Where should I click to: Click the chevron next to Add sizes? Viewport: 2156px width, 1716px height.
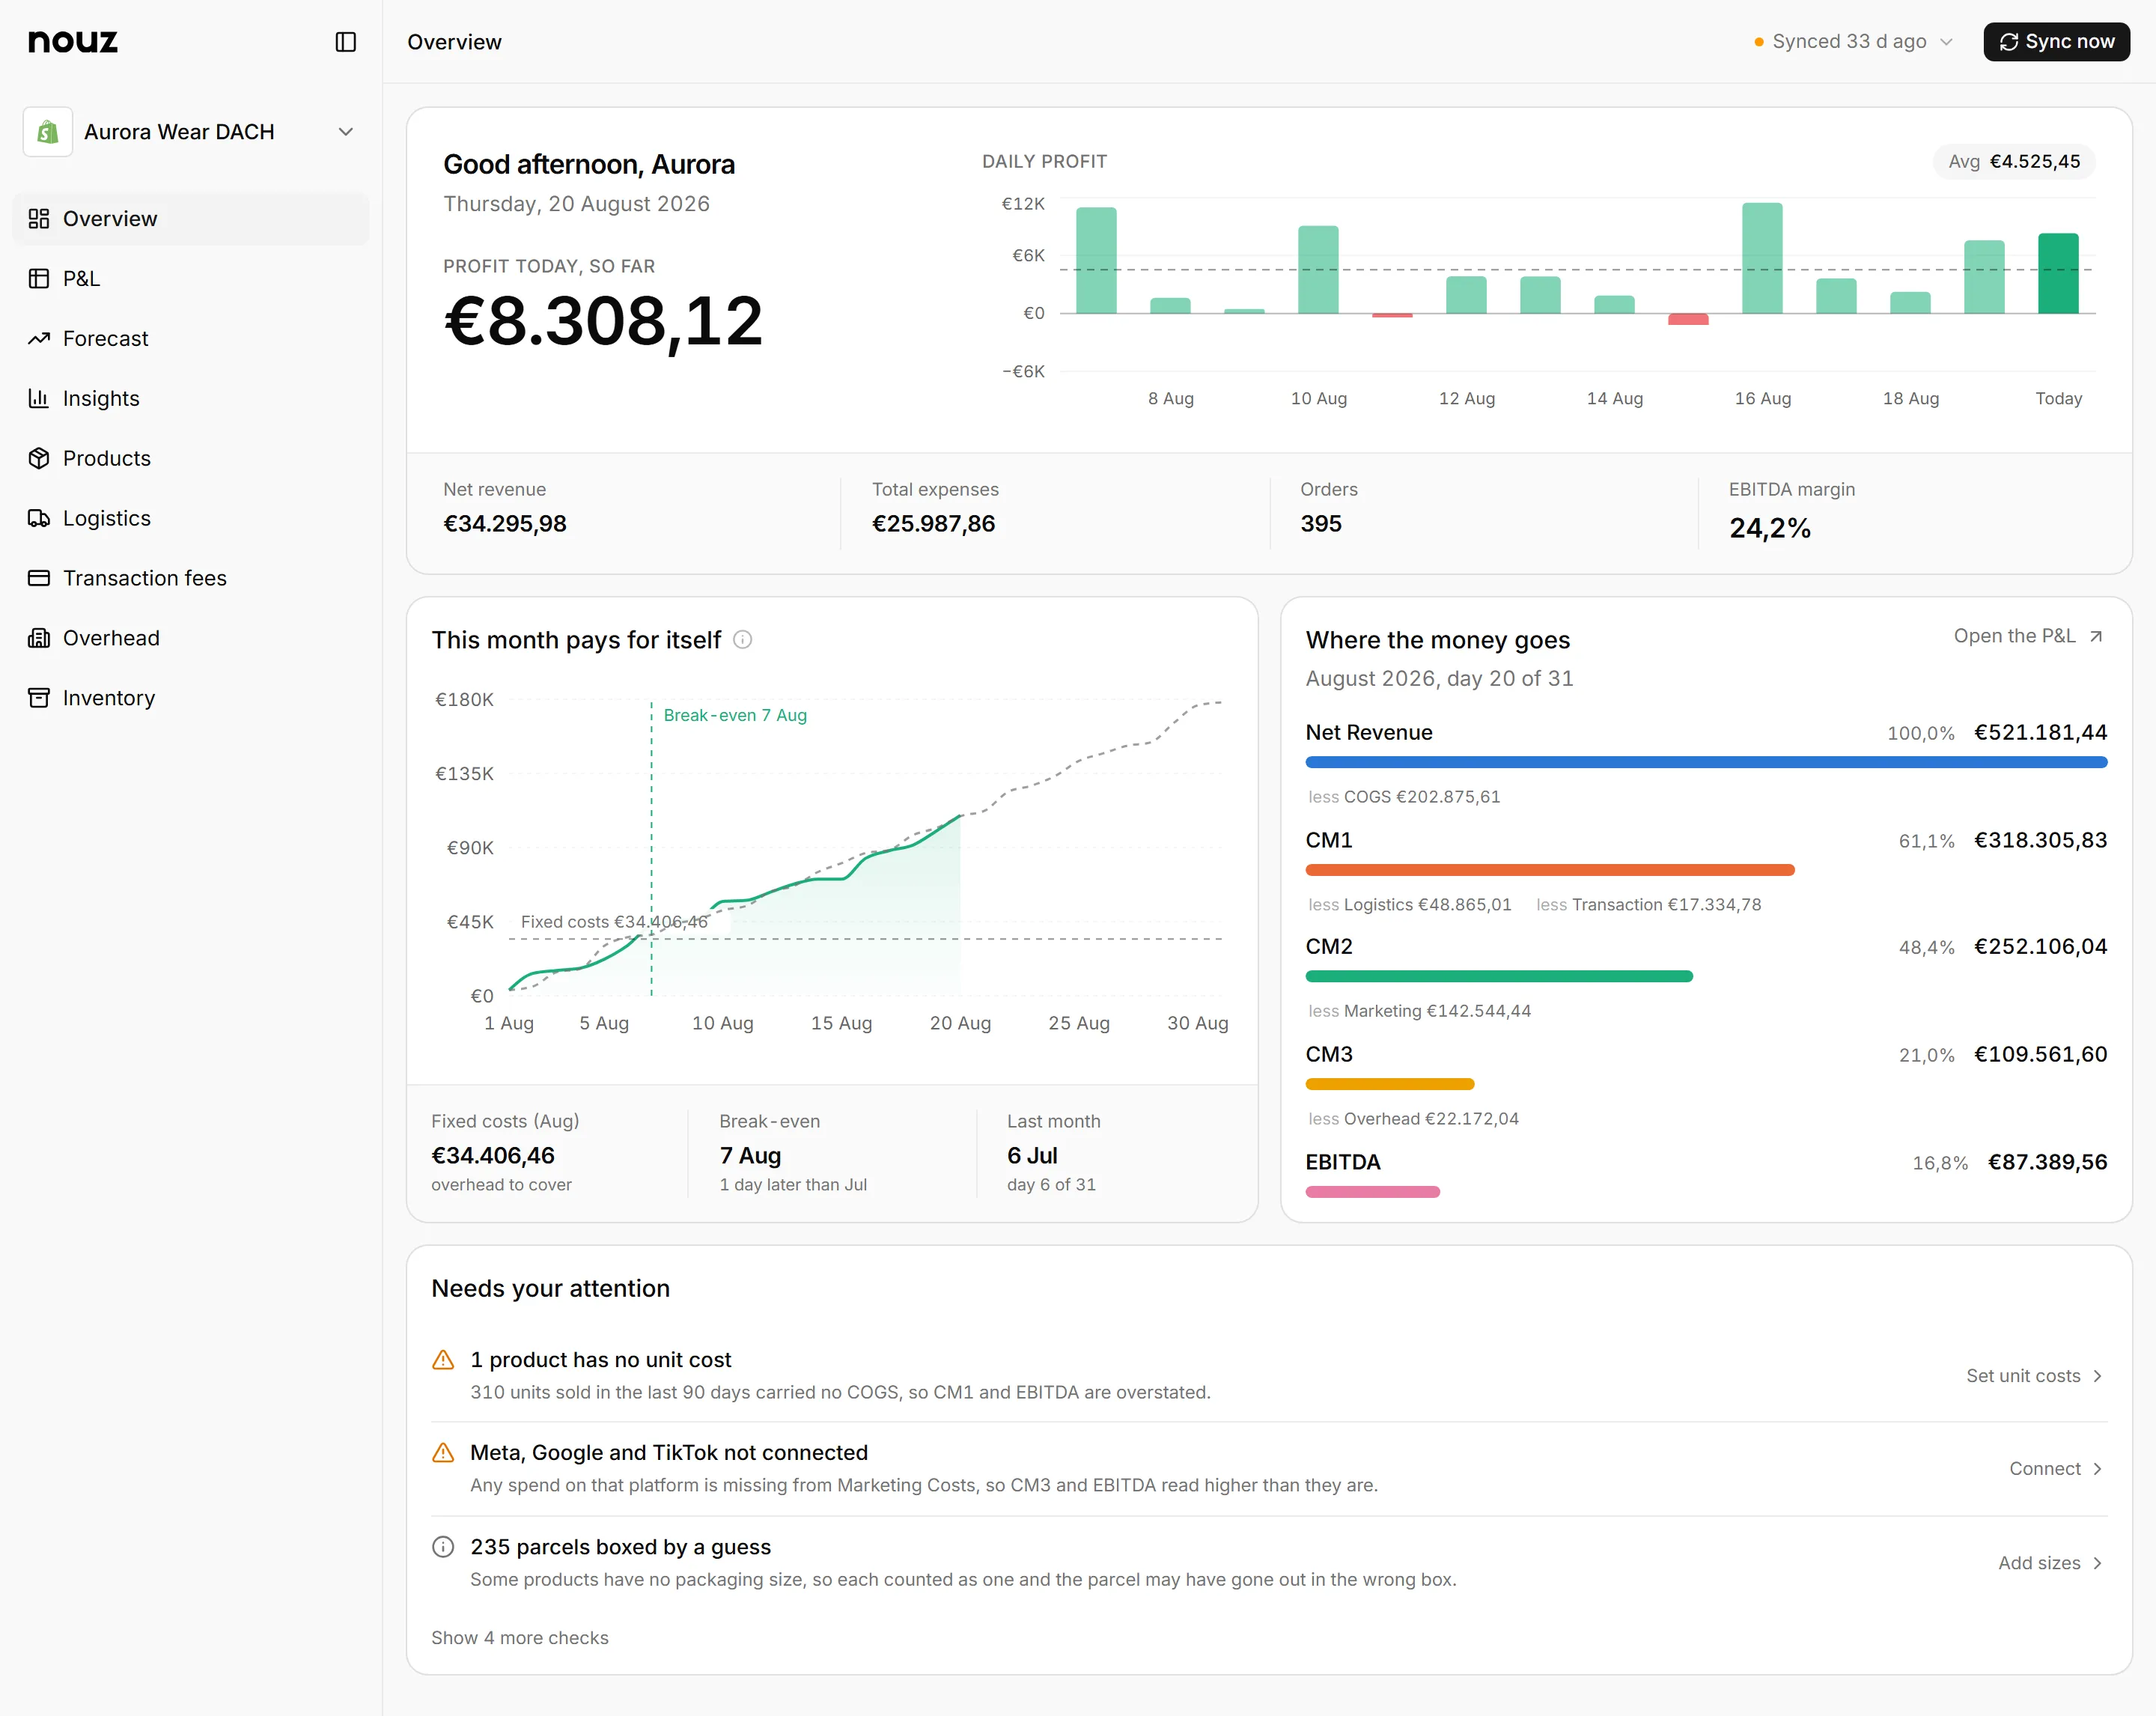click(x=2098, y=1563)
